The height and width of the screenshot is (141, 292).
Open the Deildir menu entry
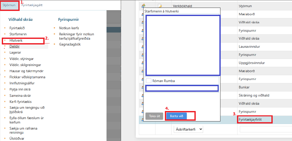click(x=15, y=46)
